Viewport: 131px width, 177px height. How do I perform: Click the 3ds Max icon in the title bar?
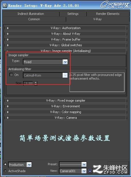(5, 5)
